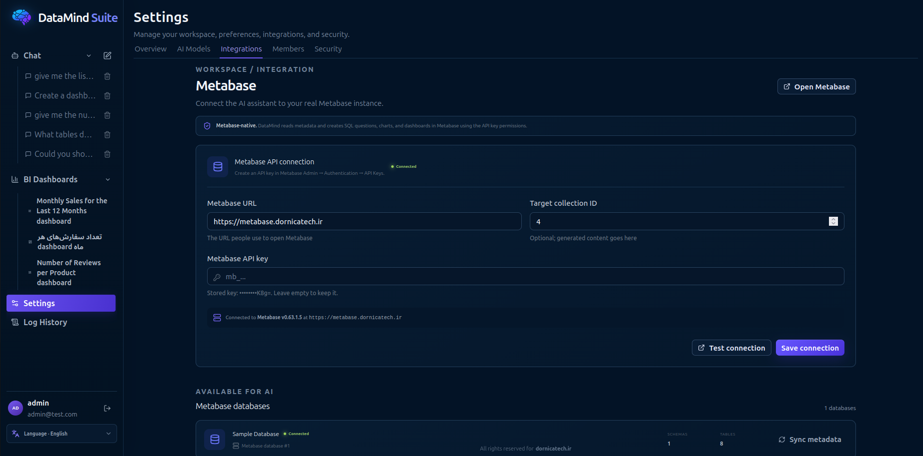Switch to the Overview tab

click(151, 49)
